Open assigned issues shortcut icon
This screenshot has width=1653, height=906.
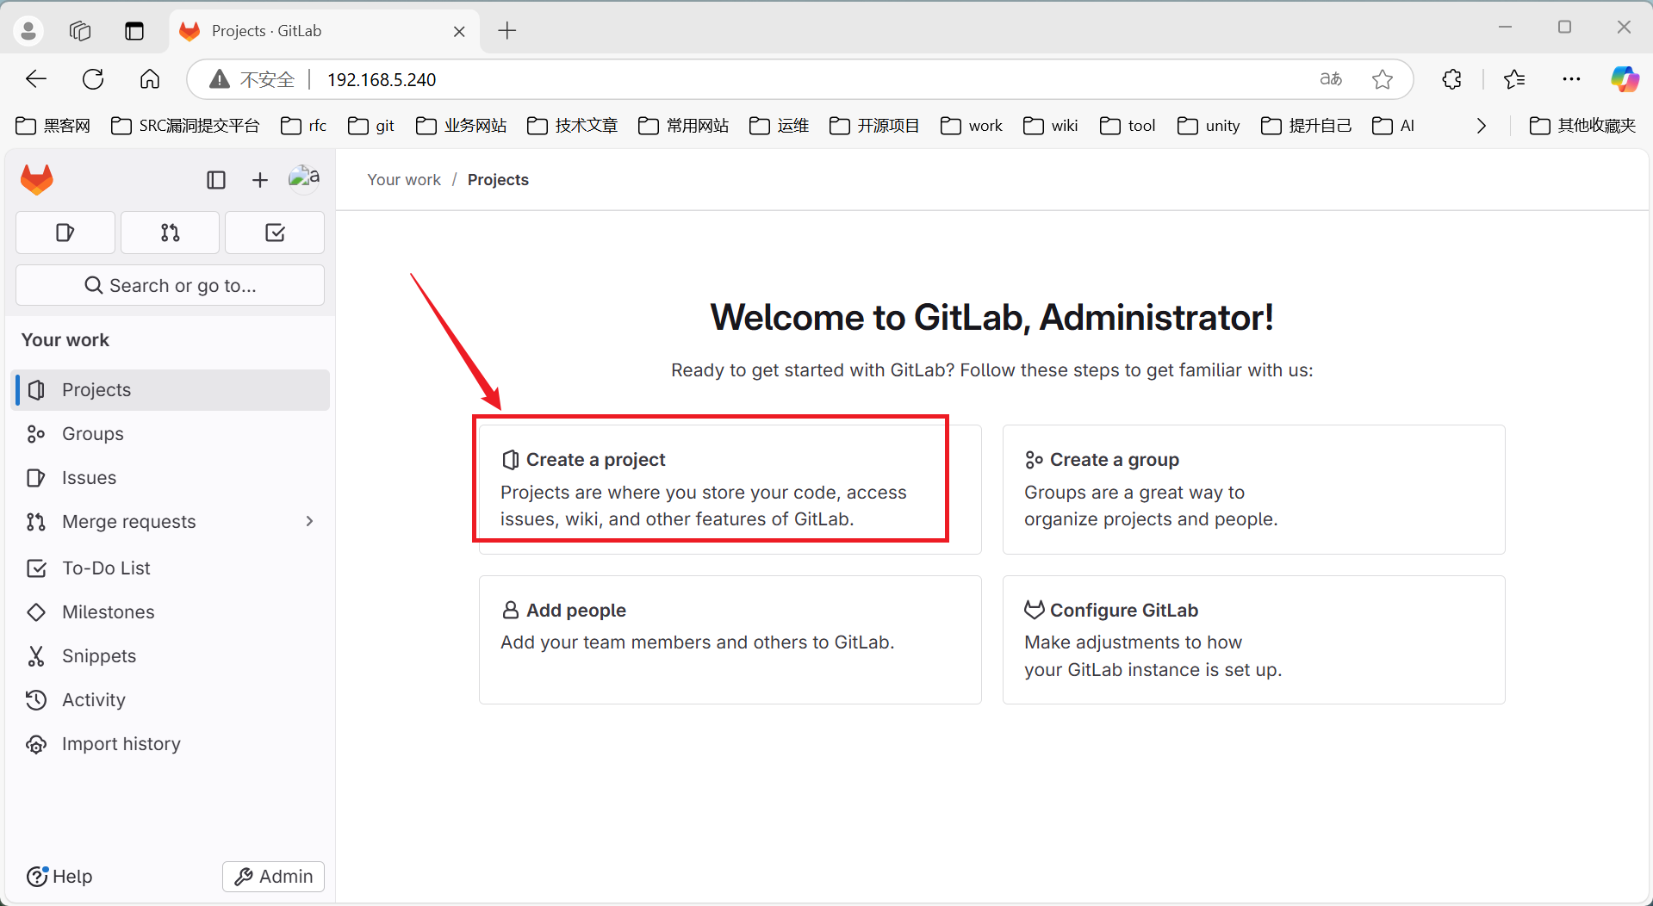[65, 233]
